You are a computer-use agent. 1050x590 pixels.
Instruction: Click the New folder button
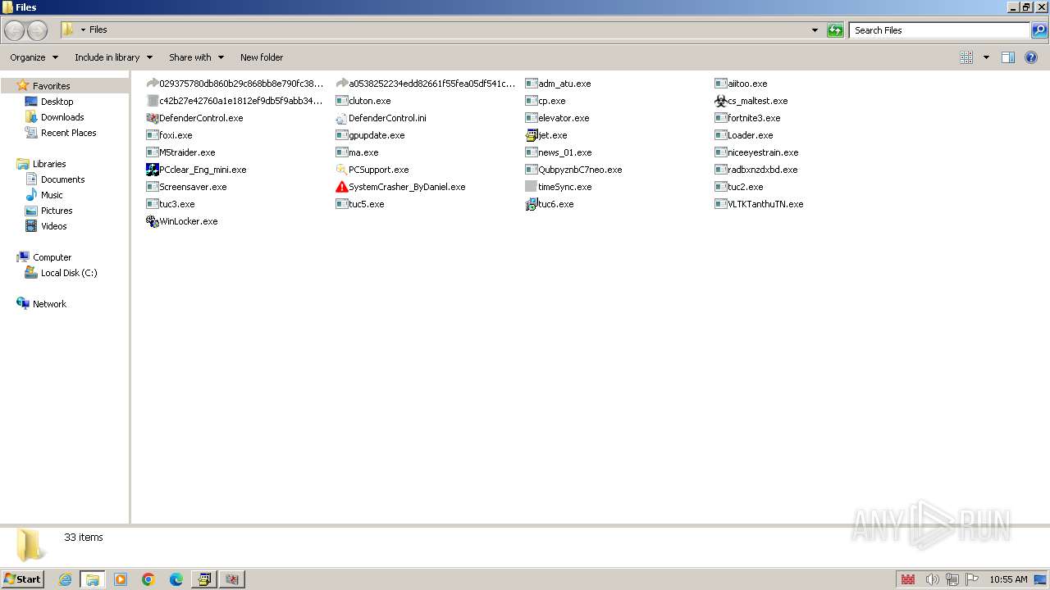coord(262,57)
